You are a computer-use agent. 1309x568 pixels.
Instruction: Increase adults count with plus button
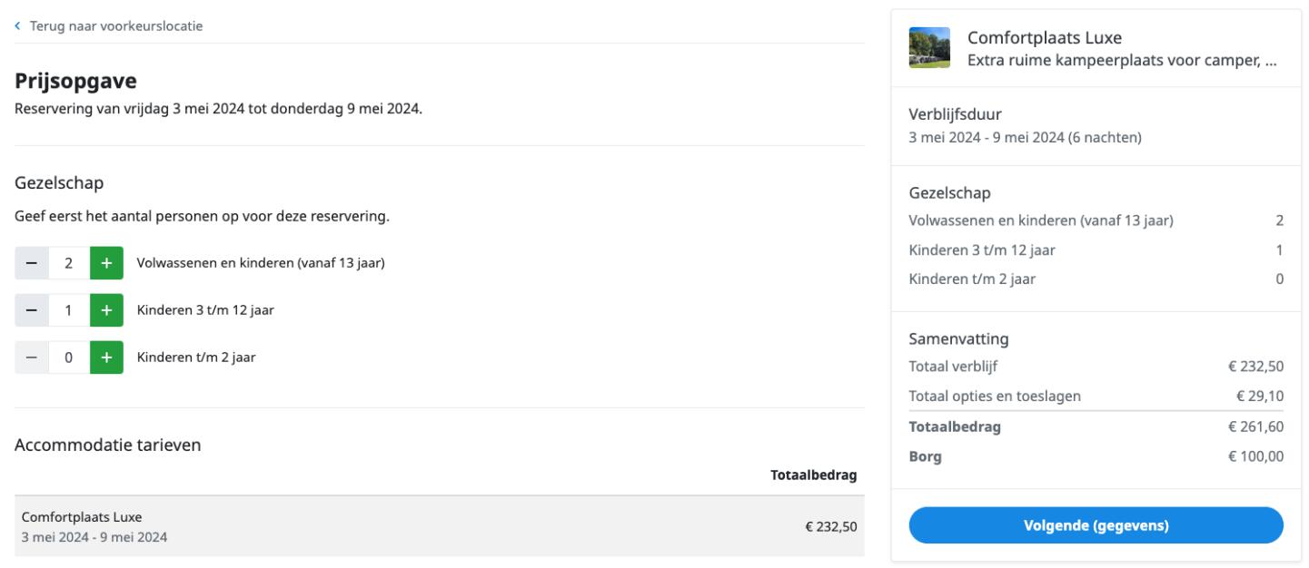(106, 263)
